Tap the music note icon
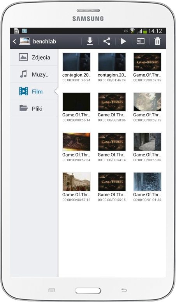This screenshot has width=176, height=302. tap(23, 74)
